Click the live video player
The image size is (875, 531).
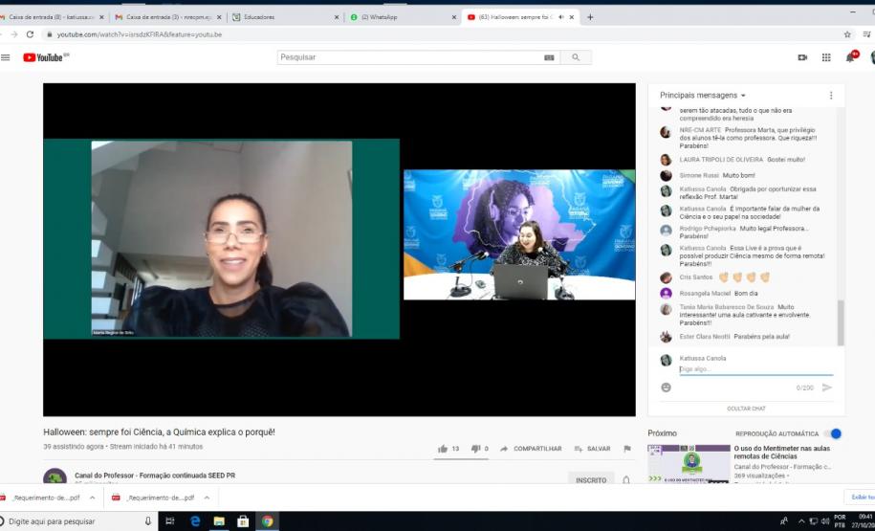coord(339,250)
